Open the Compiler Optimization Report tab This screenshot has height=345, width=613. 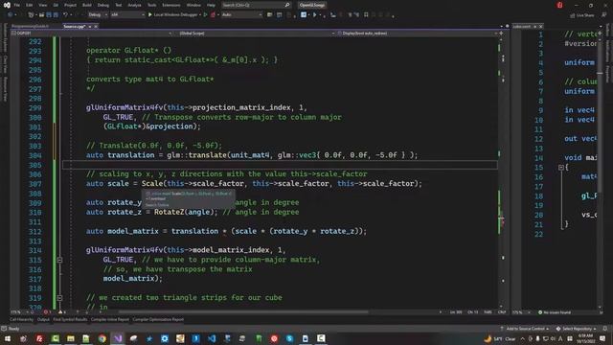pos(158,319)
